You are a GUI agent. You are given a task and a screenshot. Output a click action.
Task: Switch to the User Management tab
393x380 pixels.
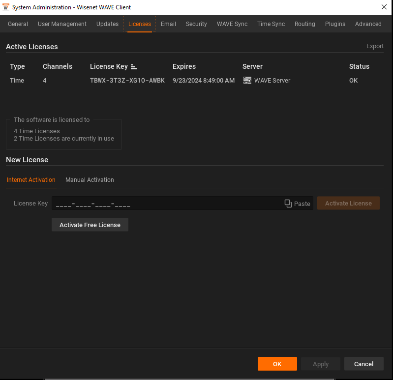62,24
